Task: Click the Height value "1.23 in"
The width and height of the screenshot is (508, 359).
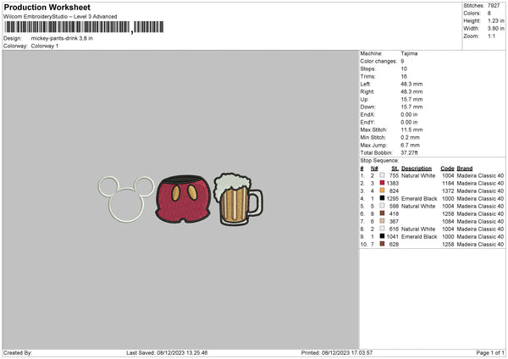Action: coord(495,20)
